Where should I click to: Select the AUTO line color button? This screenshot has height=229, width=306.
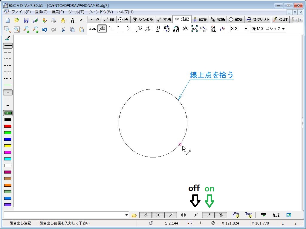point(8,113)
